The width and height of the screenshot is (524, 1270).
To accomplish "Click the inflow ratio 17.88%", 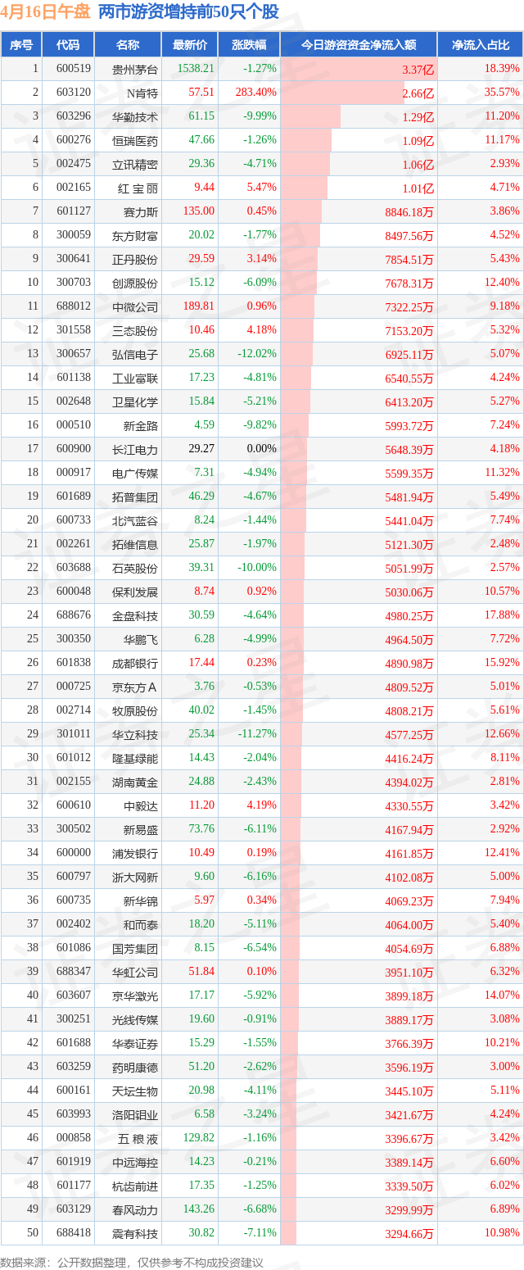I will (x=502, y=615).
